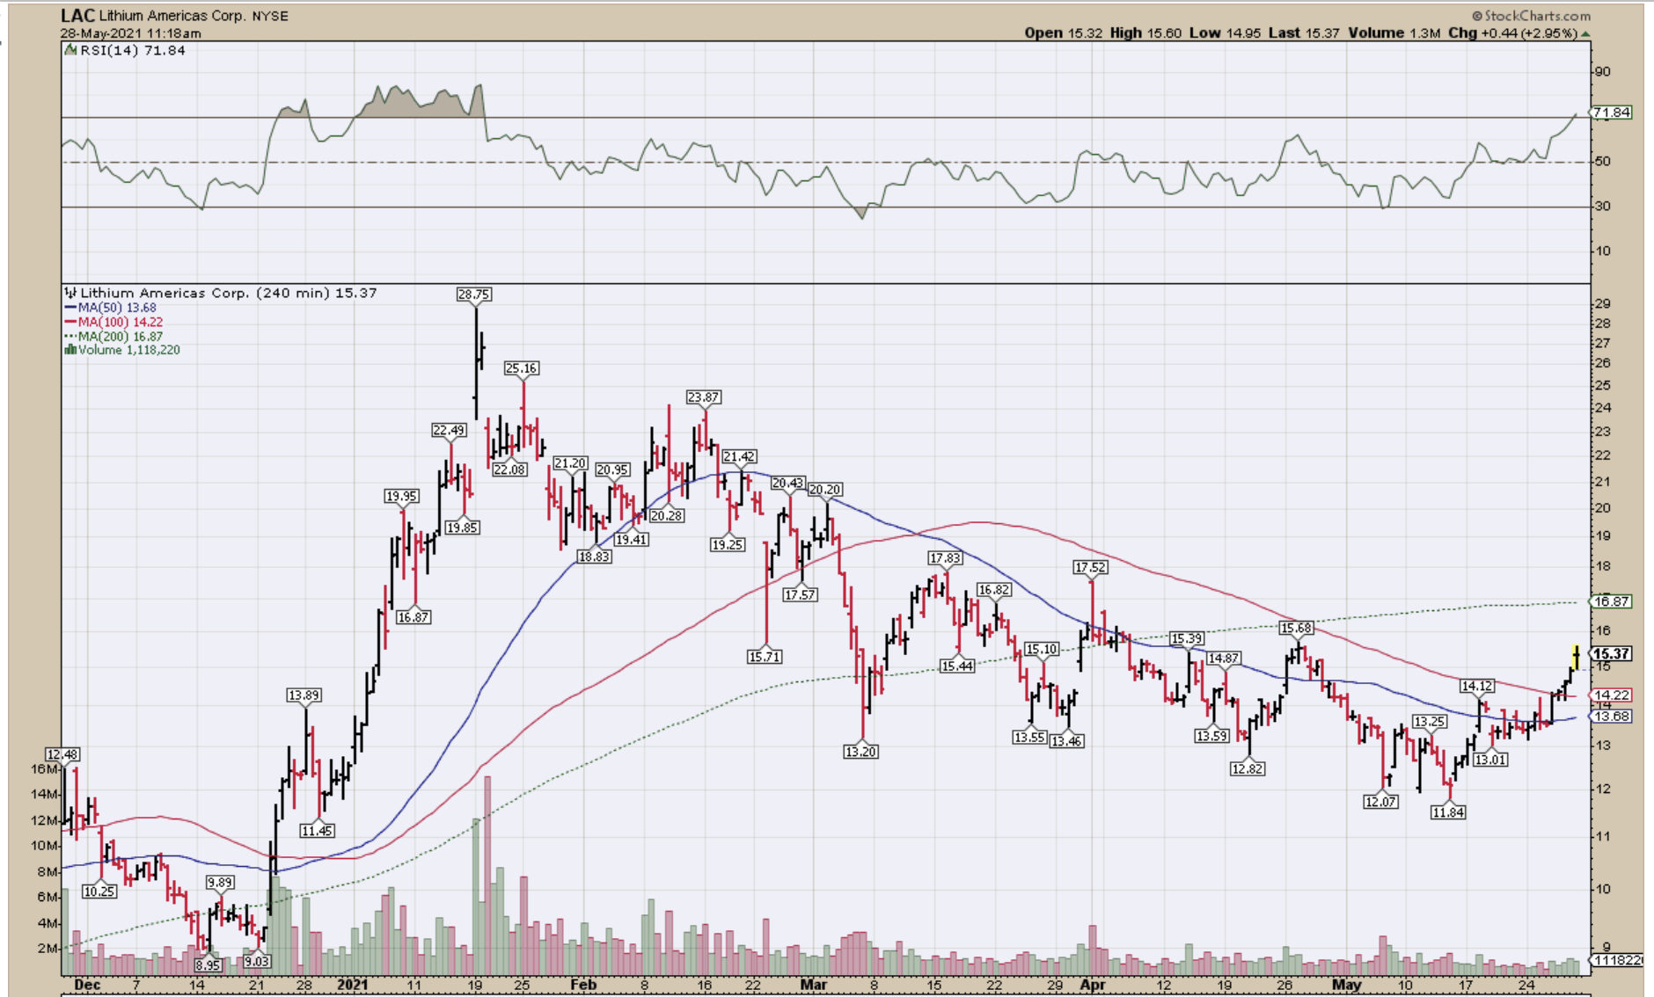
Task: Select the blue MA(50) 13.68 legend entry
Action: [x=110, y=308]
